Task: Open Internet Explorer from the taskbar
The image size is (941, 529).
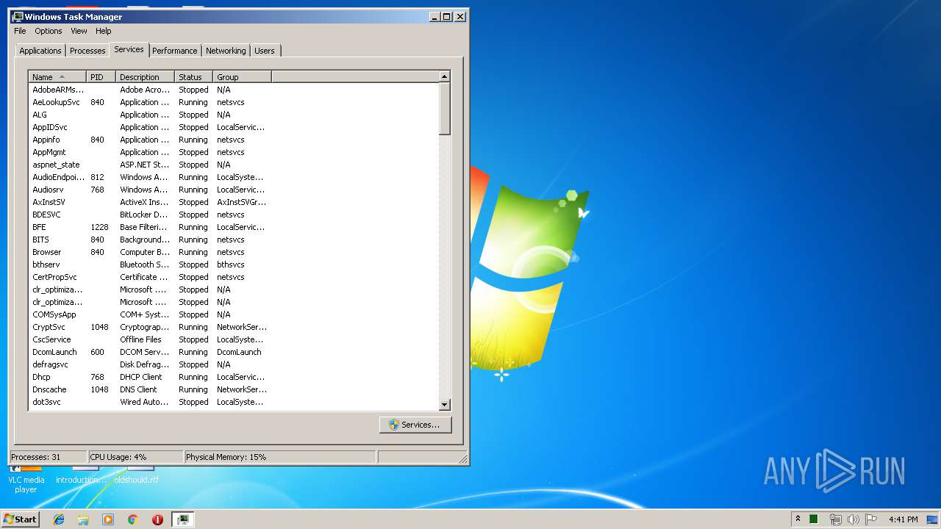Action: [x=59, y=519]
